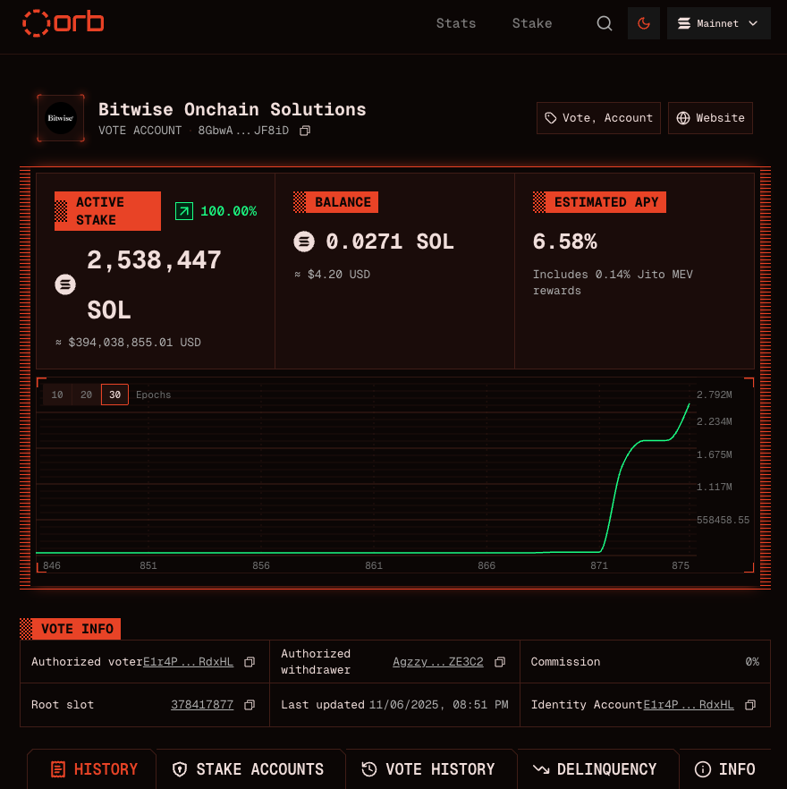Screen dimensions: 787x789
Task: Click the SOL icon beside active stake
Action: pos(65,284)
